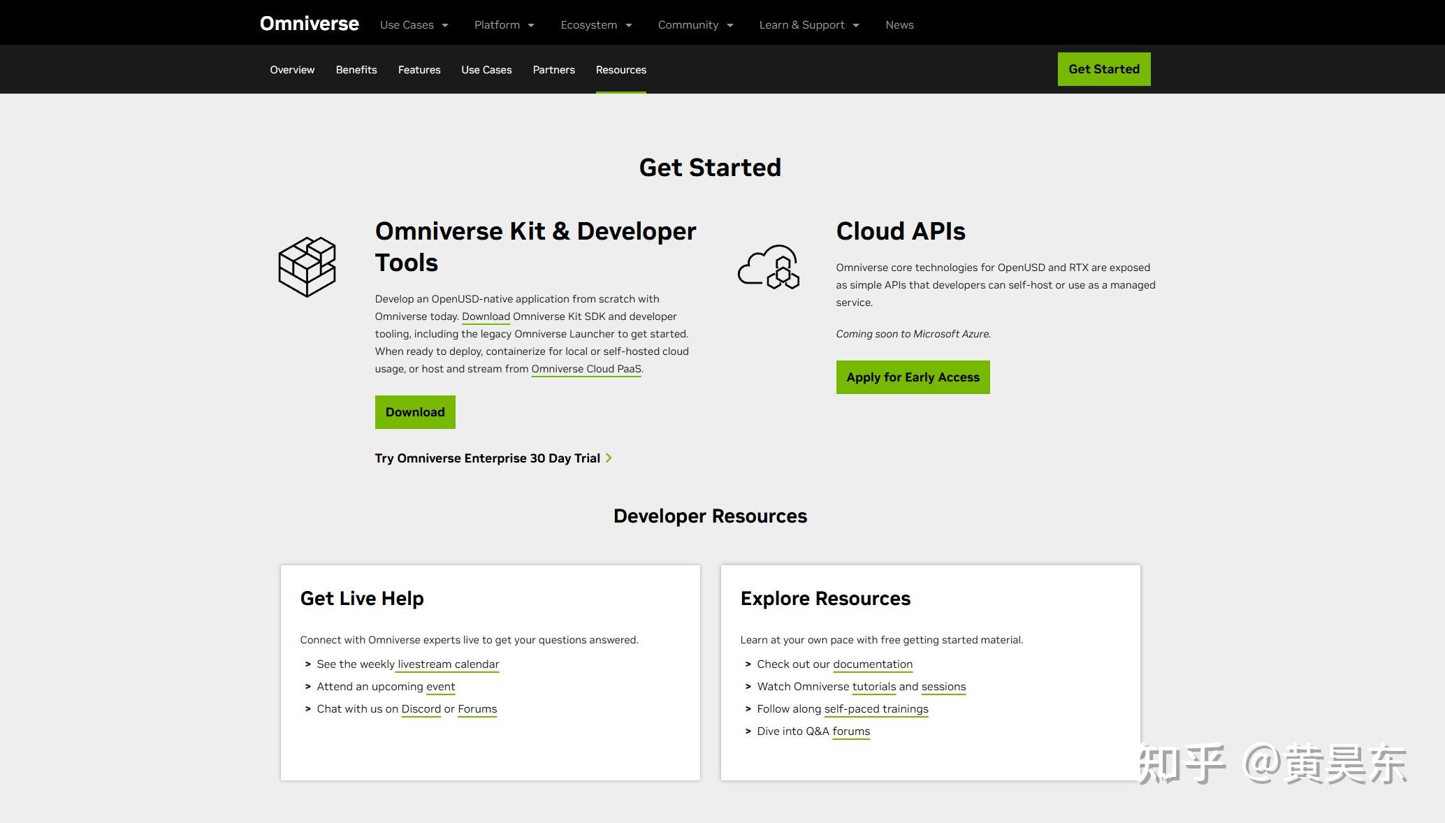Open the News menu item

point(899,25)
